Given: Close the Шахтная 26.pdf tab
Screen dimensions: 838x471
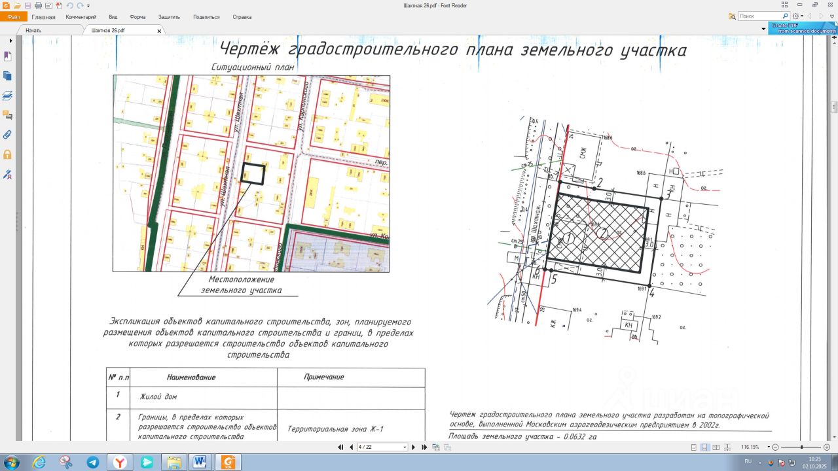Looking at the screenshot, I should (x=159, y=31).
